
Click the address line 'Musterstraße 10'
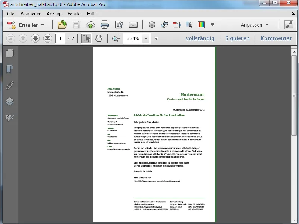tap(115, 92)
